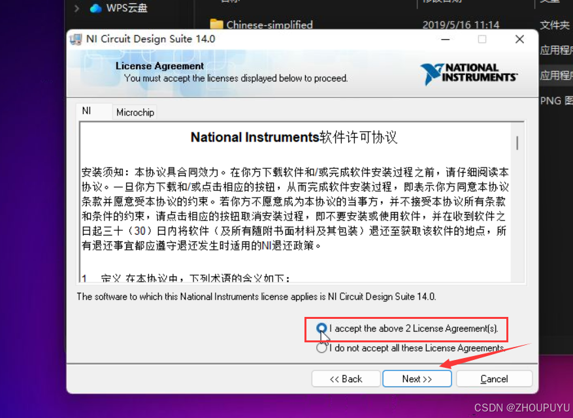The height and width of the screenshot is (418, 573).
Task: Switch to the Microchip license tab
Action: [x=135, y=112]
